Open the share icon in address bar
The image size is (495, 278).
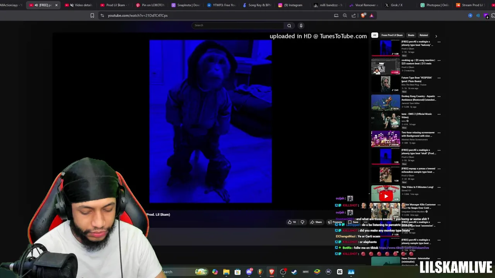[353, 15]
